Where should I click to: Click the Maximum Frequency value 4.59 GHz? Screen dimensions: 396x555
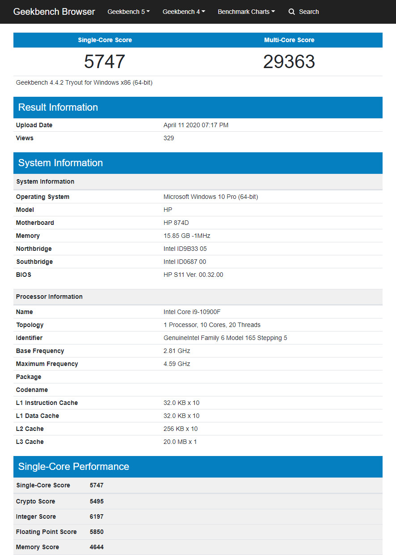tap(177, 364)
